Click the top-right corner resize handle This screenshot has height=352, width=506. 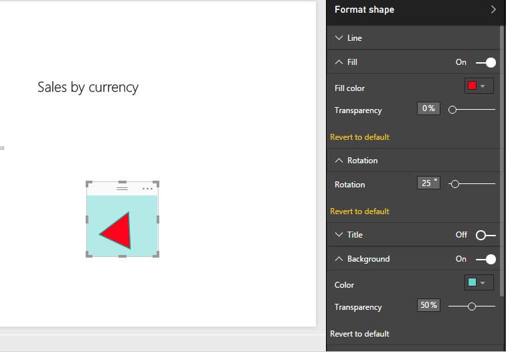click(155, 184)
